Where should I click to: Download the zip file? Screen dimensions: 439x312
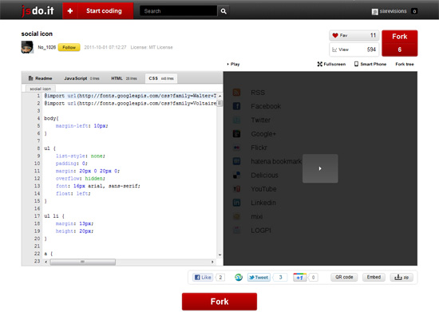click(401, 277)
